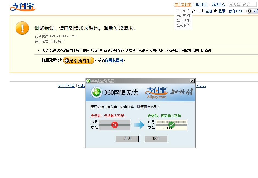Image resolution: width=258 pixels, height=178 pixels.
Task: Click the disabled 密码 field on the left
Action: pyautogui.click(x=114, y=128)
